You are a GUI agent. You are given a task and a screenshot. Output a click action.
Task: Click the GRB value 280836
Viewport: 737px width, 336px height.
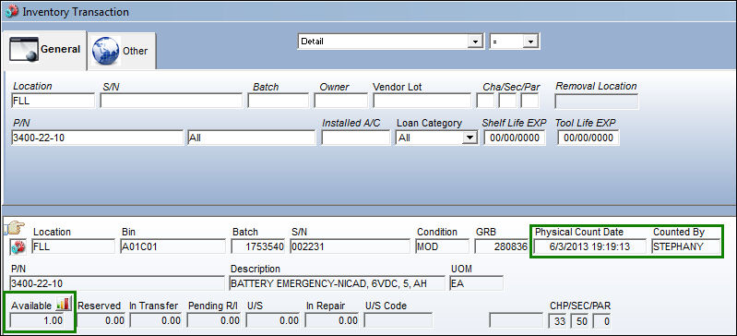point(501,246)
